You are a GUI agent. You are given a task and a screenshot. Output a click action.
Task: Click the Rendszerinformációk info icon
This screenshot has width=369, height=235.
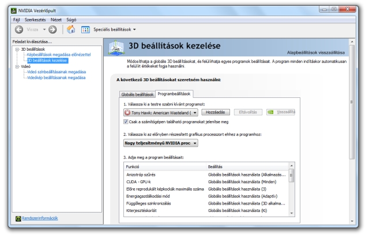[x=18, y=218]
